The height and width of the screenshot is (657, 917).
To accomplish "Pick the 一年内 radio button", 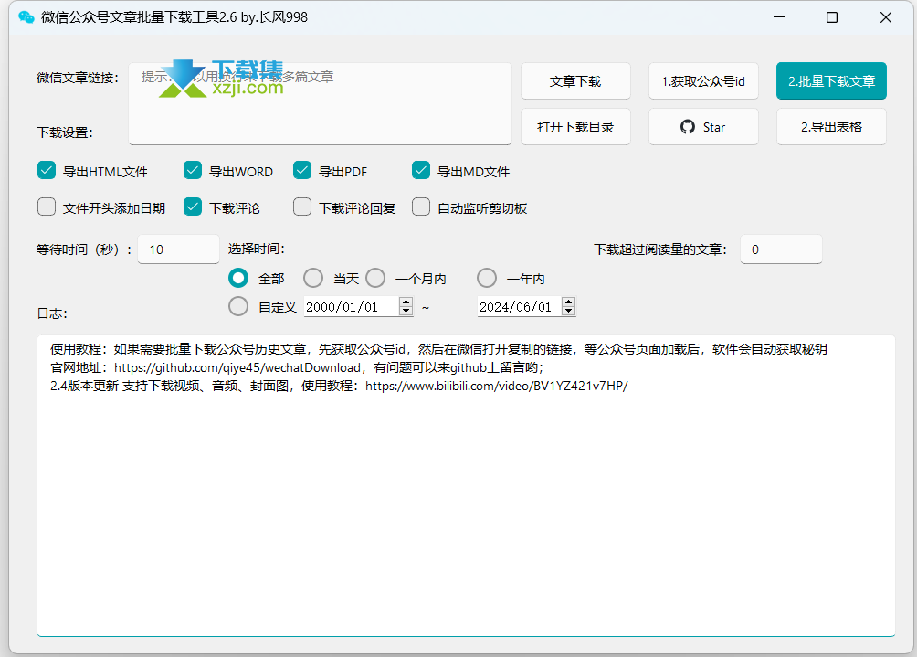I will (x=487, y=278).
